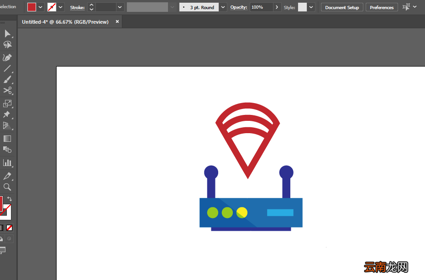Select the Line Segment tool

pos(7,68)
